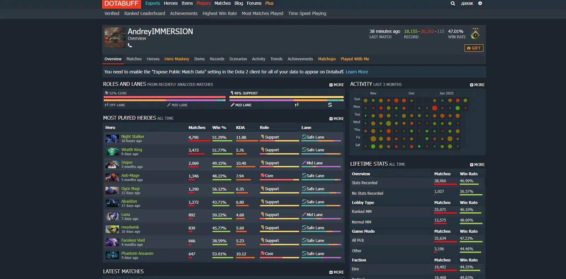The height and width of the screenshot is (279, 566).
Task: Click the Win % column header
Action: click(x=219, y=127)
